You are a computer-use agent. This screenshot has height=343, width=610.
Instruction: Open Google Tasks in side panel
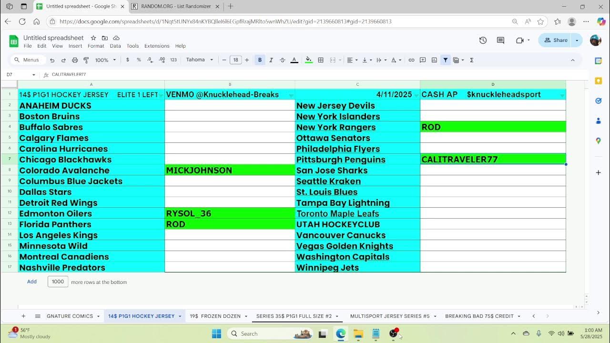pos(599,101)
